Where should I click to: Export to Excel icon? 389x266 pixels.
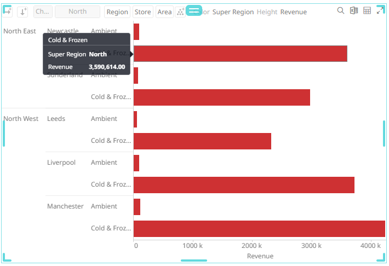354,10
